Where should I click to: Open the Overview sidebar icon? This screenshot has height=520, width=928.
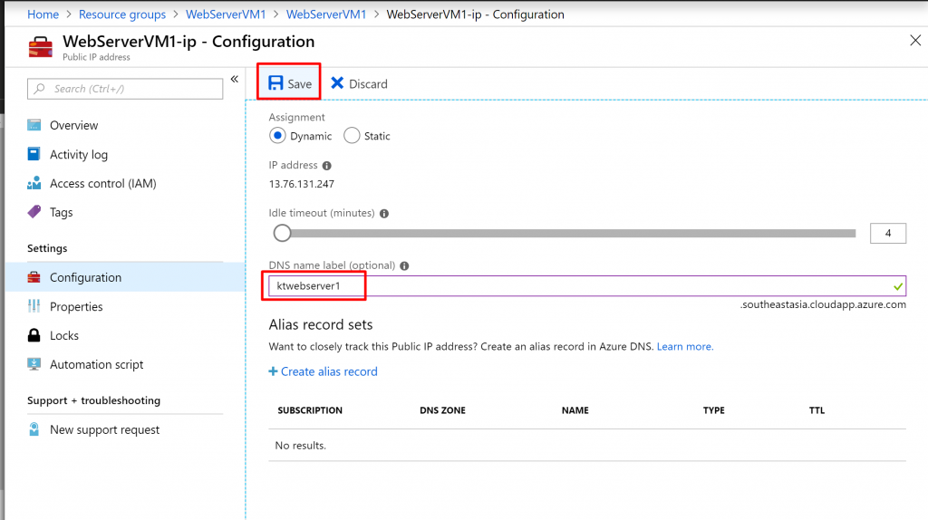click(34, 125)
